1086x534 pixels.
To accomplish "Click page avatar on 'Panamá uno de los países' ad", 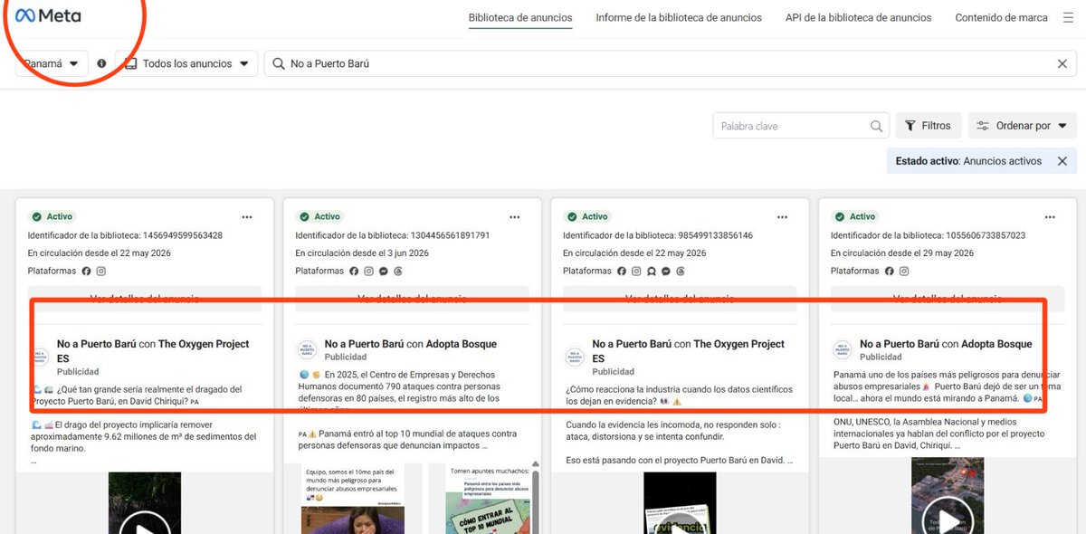I will click(x=842, y=350).
